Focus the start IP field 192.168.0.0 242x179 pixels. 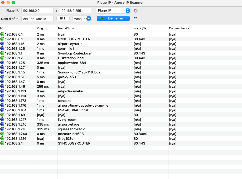tap(37, 11)
